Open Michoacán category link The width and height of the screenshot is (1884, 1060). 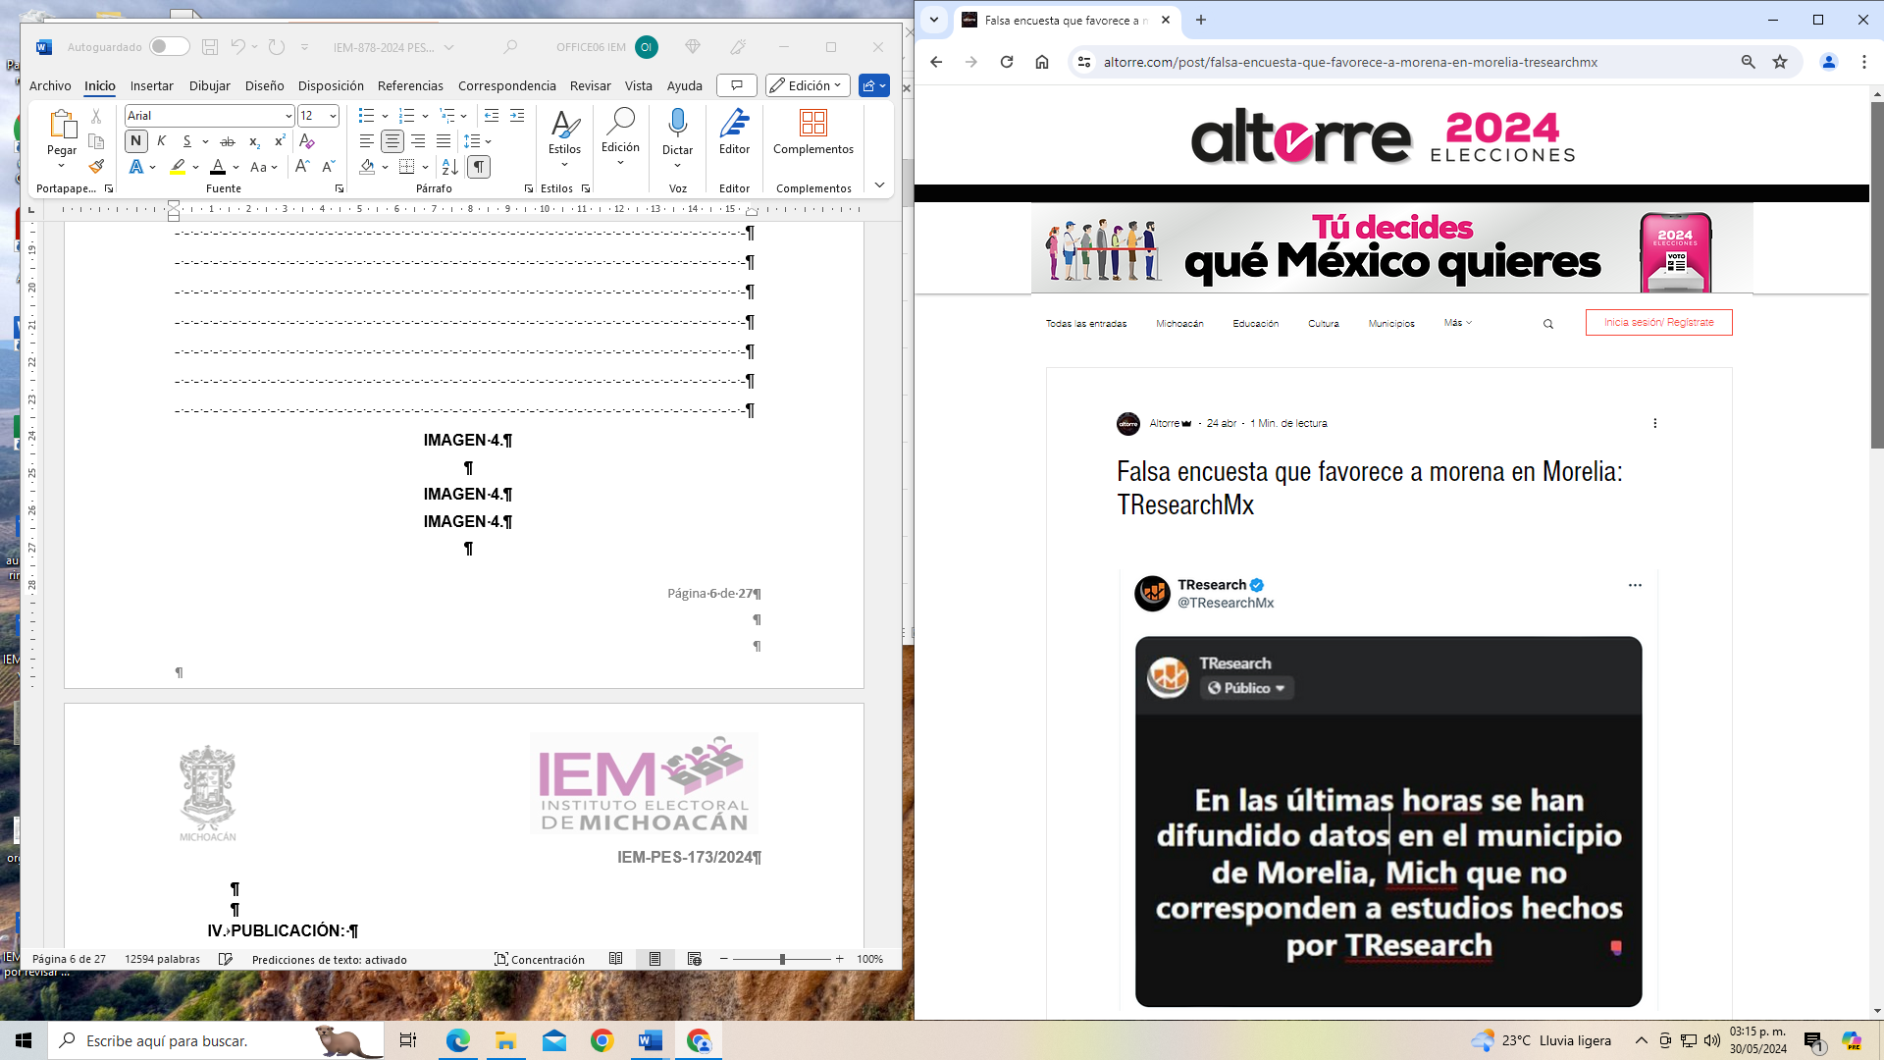click(x=1179, y=323)
